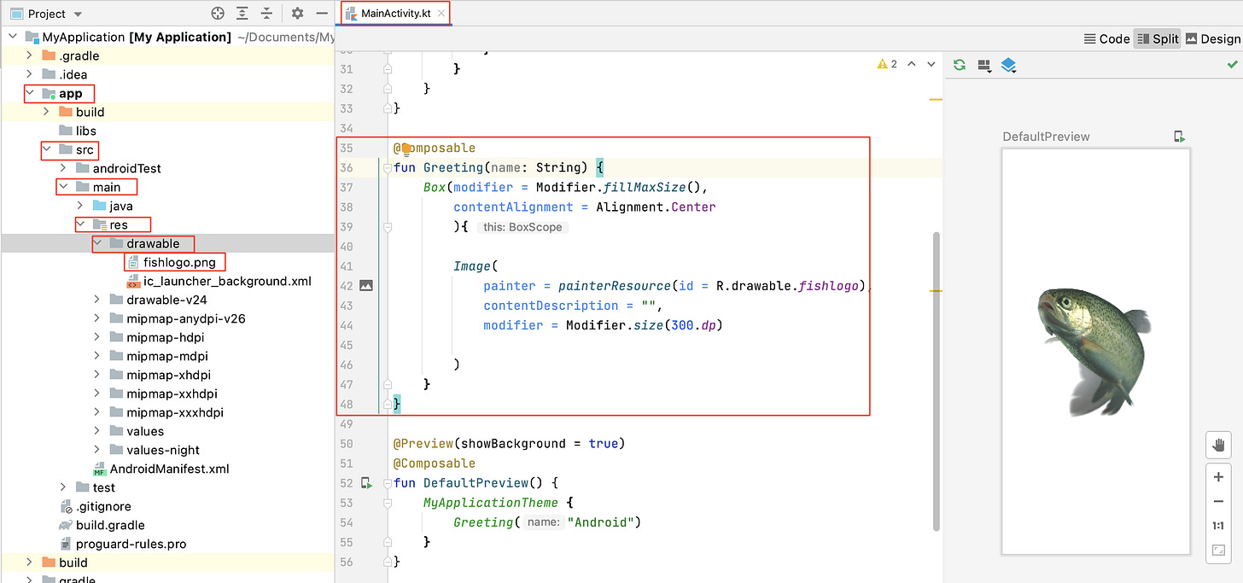Expand the values folder
This screenshot has width=1243, height=583.
point(95,431)
